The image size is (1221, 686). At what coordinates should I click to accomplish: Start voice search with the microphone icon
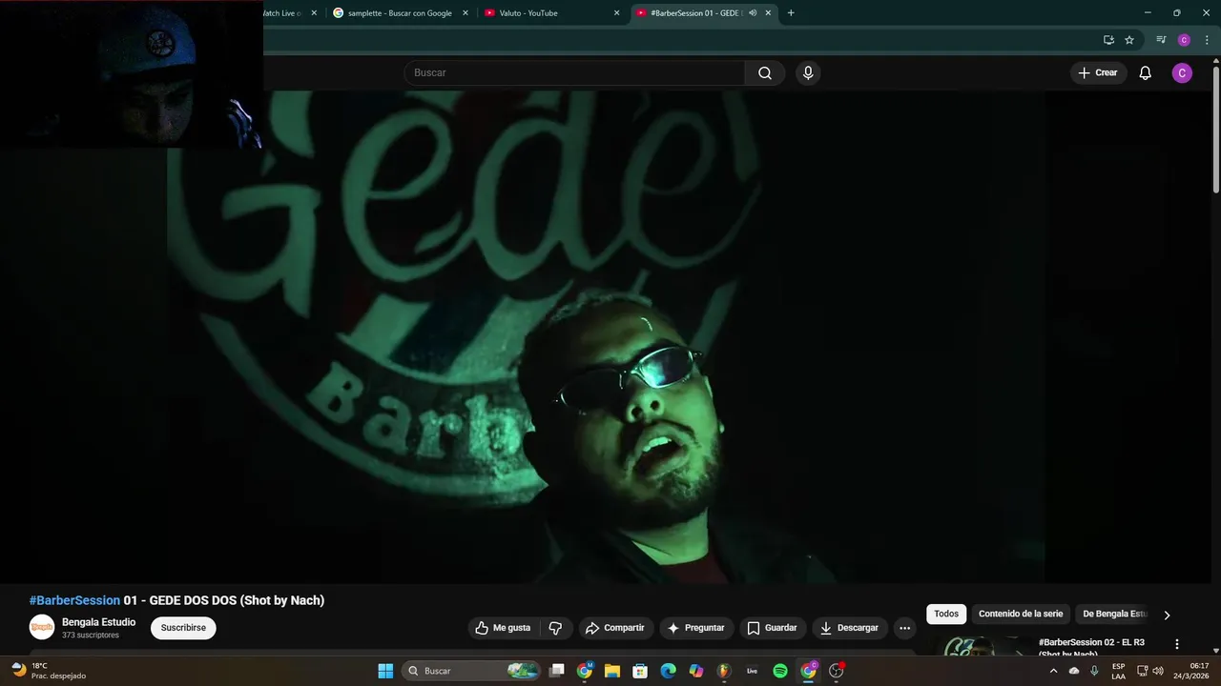coord(808,73)
